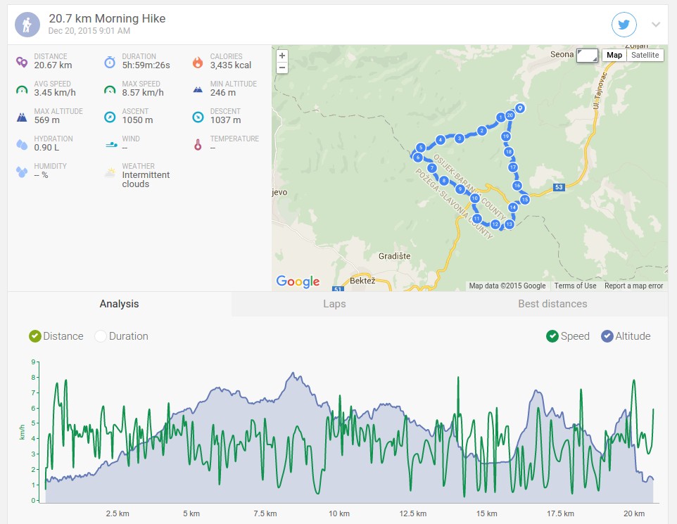Open the Google logo link

pyautogui.click(x=298, y=281)
